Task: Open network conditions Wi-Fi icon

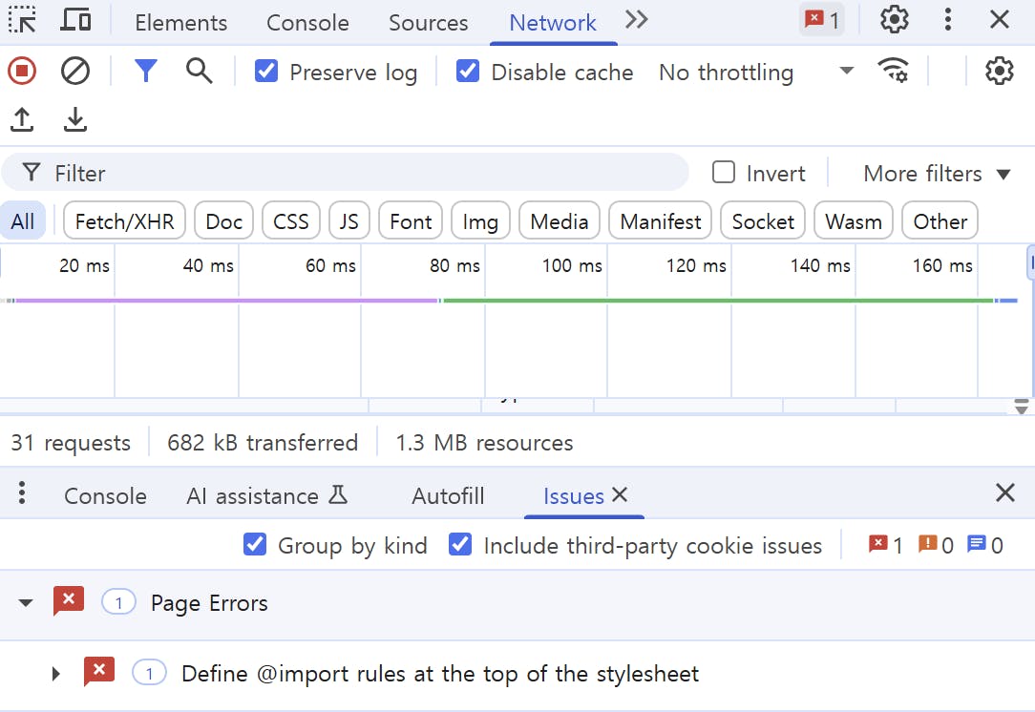Action: 894,71
